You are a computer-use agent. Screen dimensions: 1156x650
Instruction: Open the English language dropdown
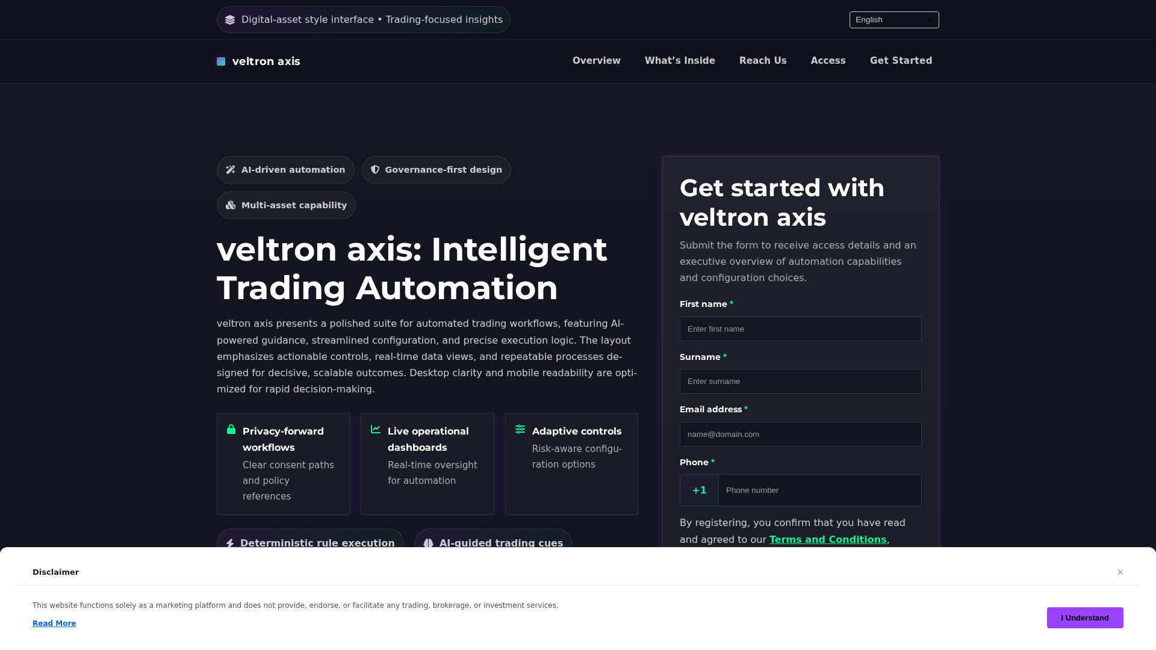point(894,20)
